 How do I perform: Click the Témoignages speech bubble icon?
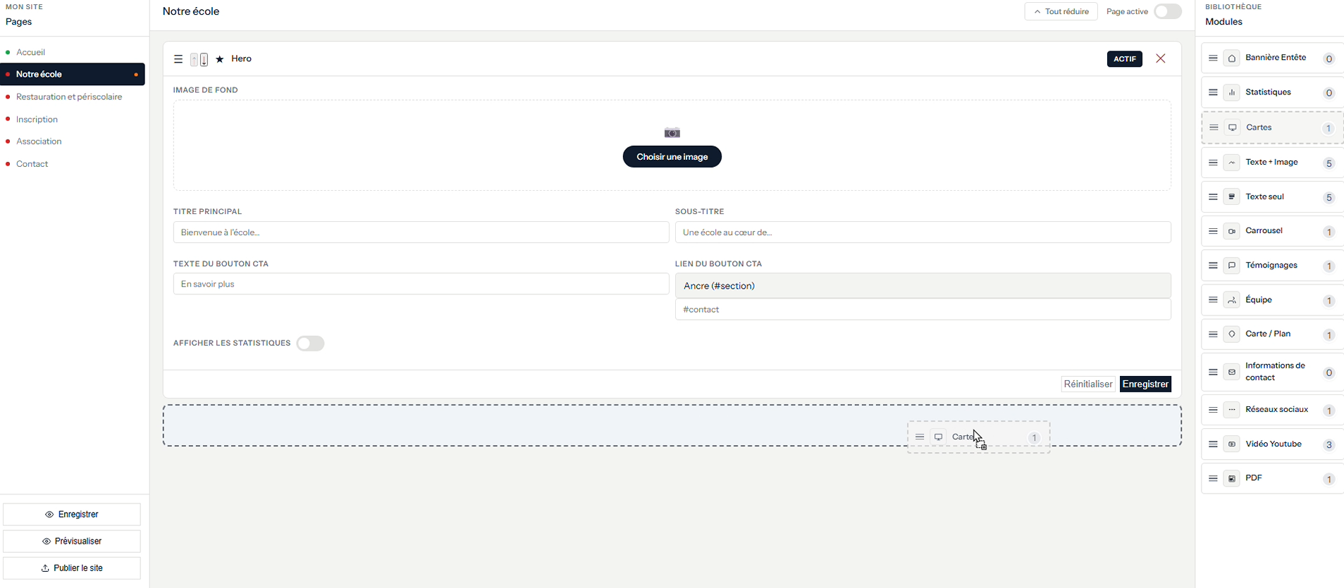1232,265
